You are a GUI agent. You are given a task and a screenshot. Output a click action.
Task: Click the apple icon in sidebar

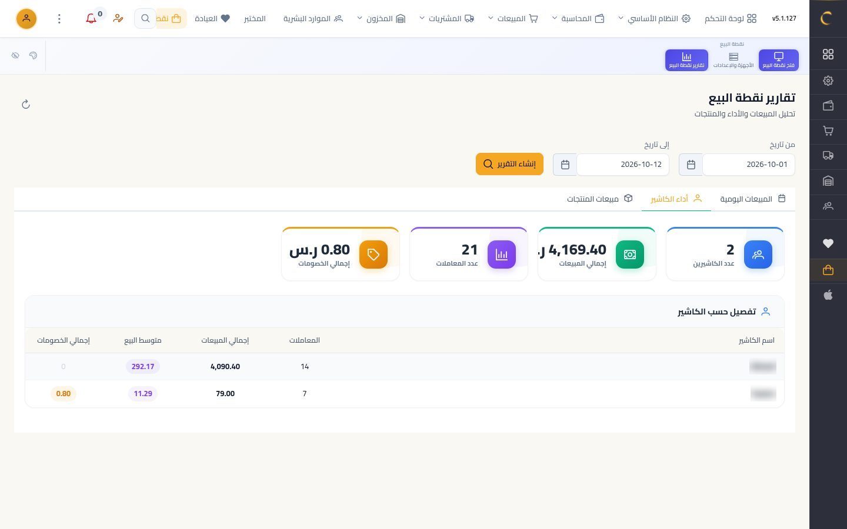828,295
